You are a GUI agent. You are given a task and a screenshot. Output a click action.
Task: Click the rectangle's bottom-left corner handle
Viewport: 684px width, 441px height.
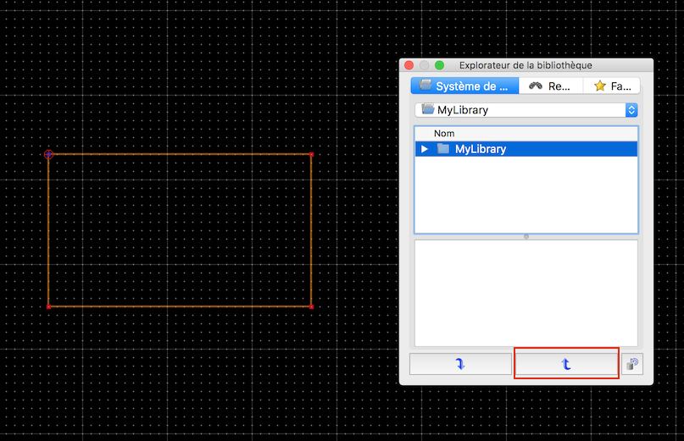point(48,306)
